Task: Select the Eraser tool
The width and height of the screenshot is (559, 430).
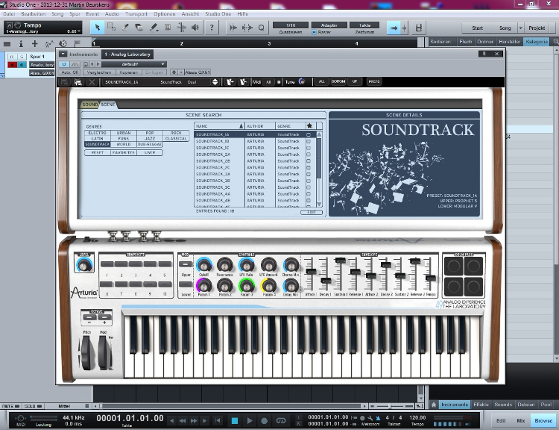Action: pyautogui.click(x=139, y=28)
